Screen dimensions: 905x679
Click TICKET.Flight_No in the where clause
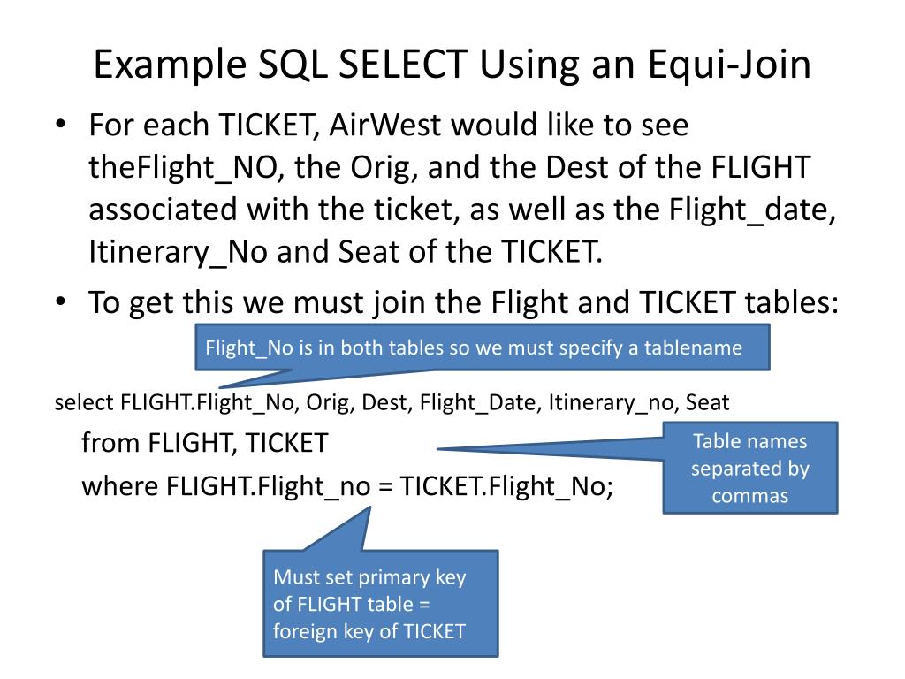pos(506,486)
